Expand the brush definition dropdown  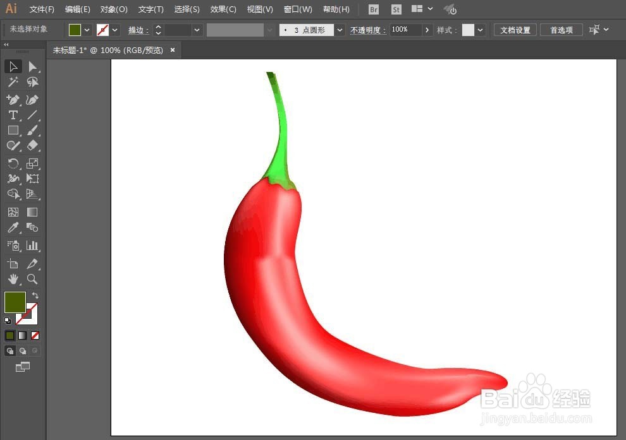[x=340, y=30]
